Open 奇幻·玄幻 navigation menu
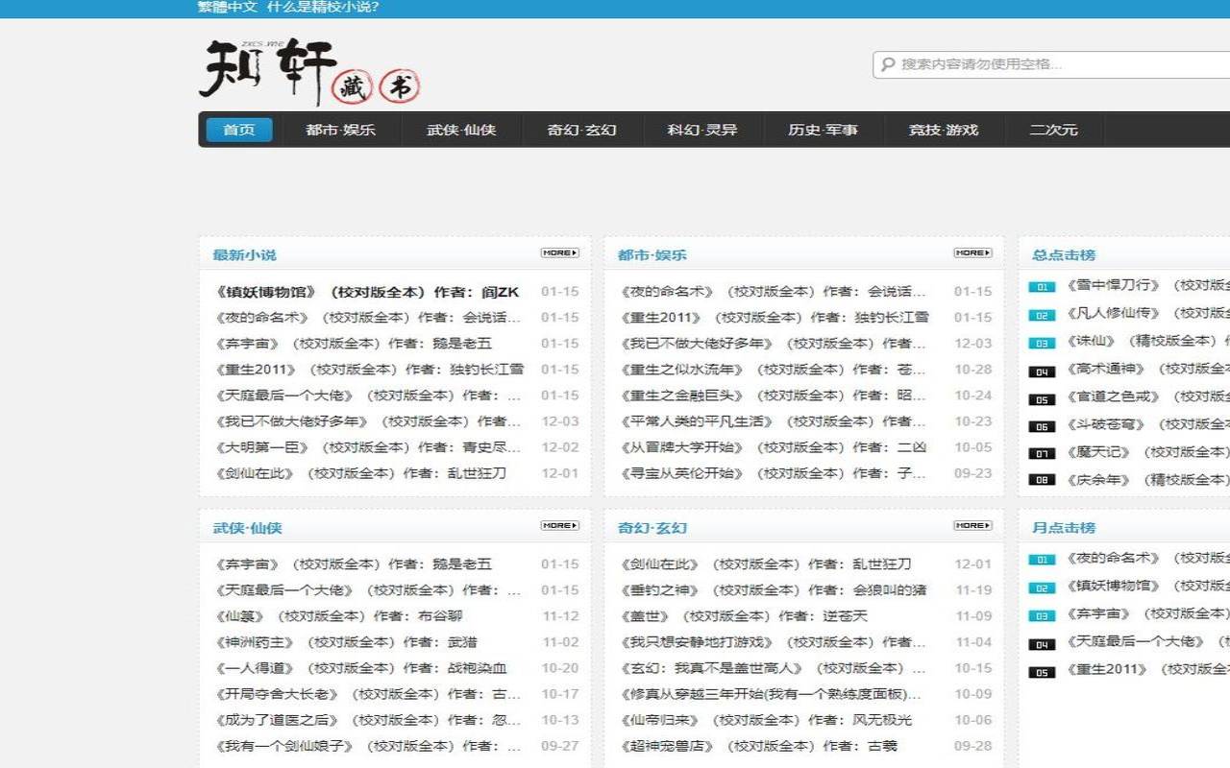Screen dimensions: 1230x768 [x=582, y=130]
